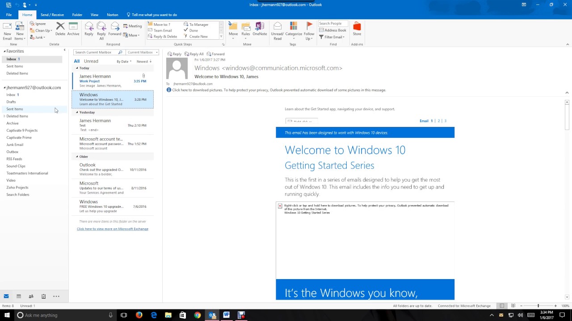Select the Reply & Delete quick step
The image size is (572, 321).
[162, 37]
